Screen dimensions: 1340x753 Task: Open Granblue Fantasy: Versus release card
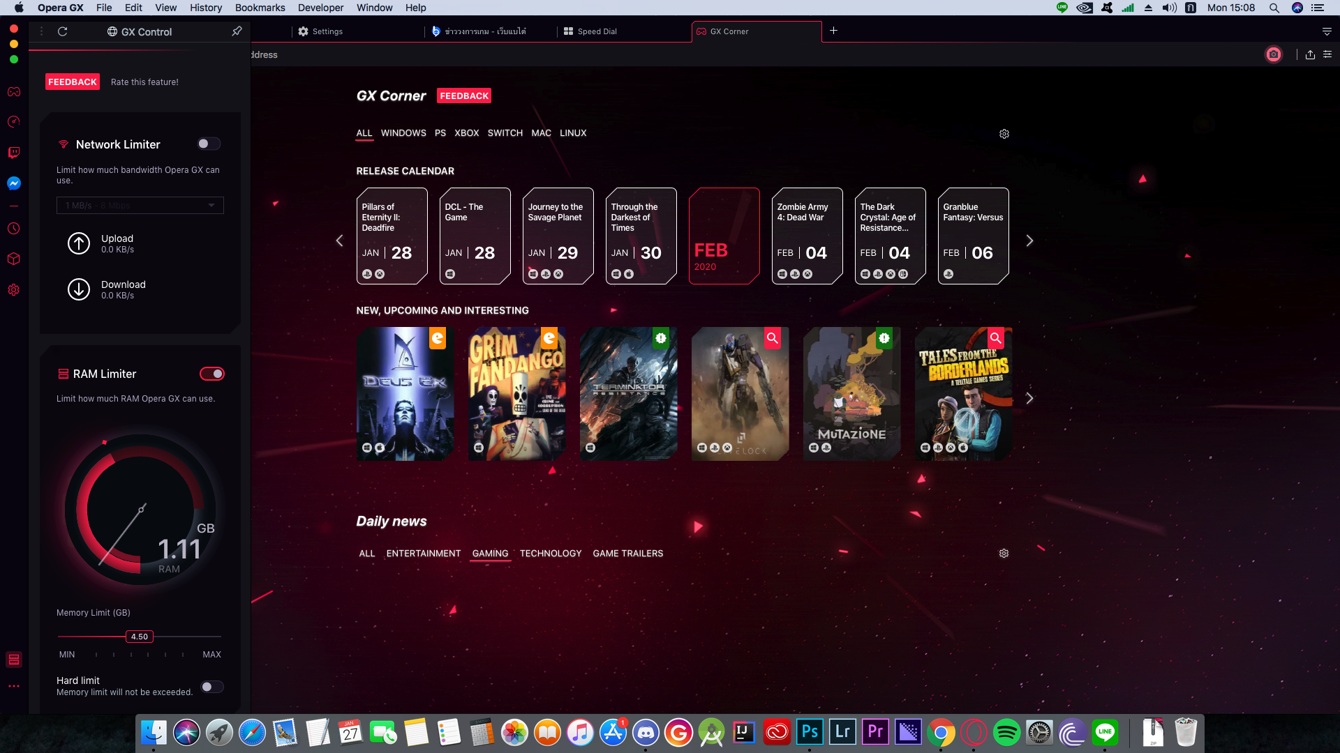973,236
